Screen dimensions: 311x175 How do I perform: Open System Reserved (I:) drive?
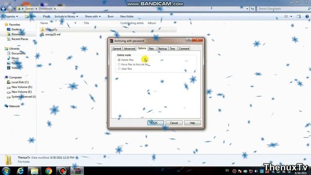(x=23, y=97)
